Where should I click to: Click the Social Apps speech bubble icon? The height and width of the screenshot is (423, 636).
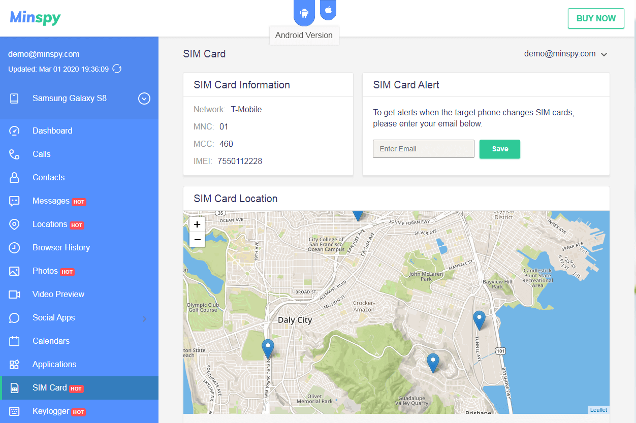coord(14,317)
